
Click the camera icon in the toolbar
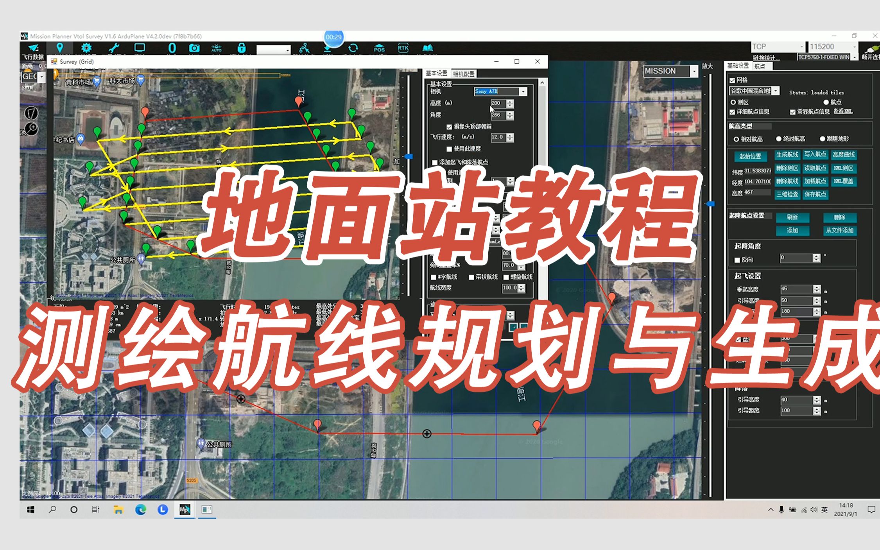194,48
